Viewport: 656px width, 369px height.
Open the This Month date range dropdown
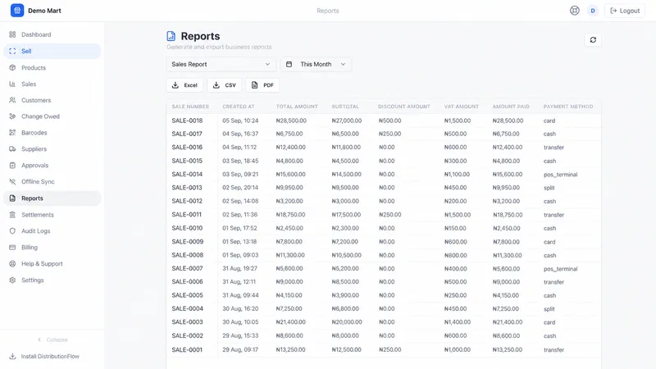tap(316, 64)
